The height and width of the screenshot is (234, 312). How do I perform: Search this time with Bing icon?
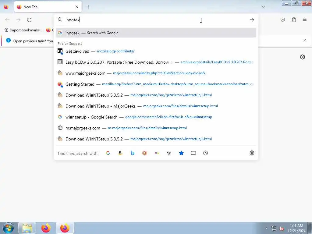tap(133, 153)
